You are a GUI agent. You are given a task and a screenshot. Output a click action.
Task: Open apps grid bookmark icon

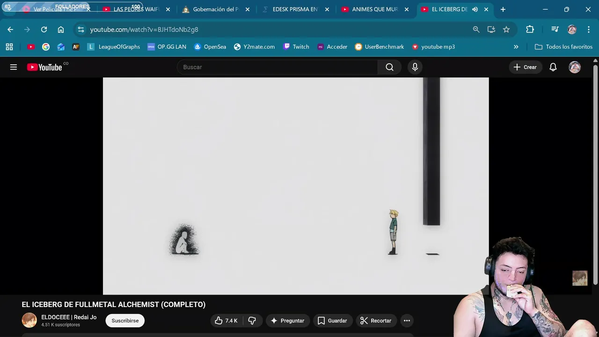point(9,47)
